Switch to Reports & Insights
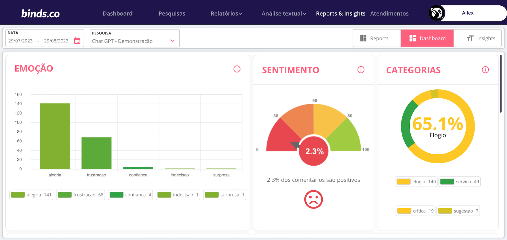Screen dimensions: 507x240 tap(341, 13)
